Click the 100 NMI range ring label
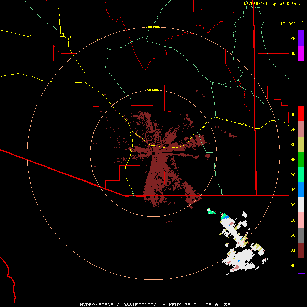The height and width of the screenshot is (307, 307). pyautogui.click(x=153, y=27)
